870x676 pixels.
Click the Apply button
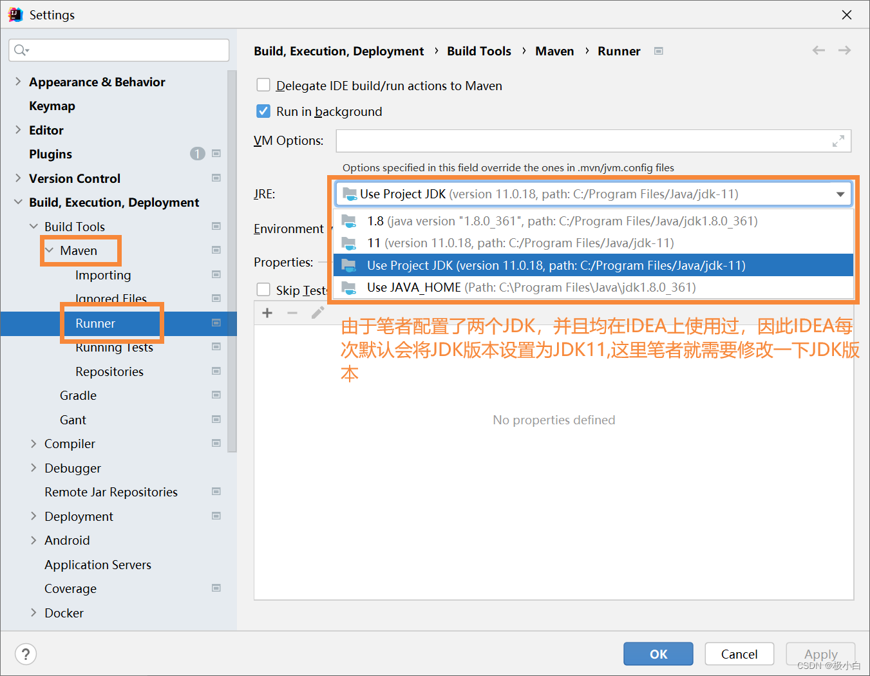tap(820, 654)
